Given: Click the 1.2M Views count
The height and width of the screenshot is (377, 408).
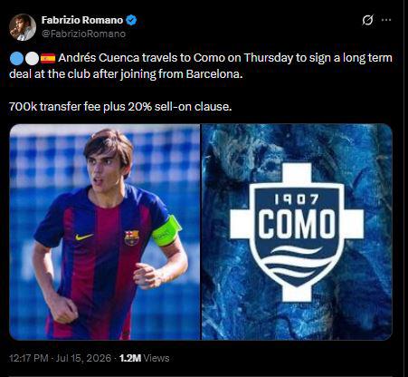Looking at the screenshot, I should 144,358.
